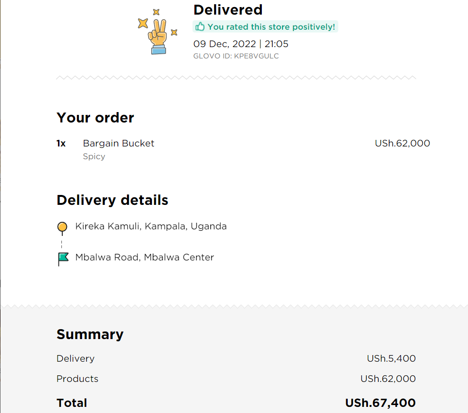Select the order date 09 Dec, 2022
This screenshot has width=468, height=413.
pos(225,44)
